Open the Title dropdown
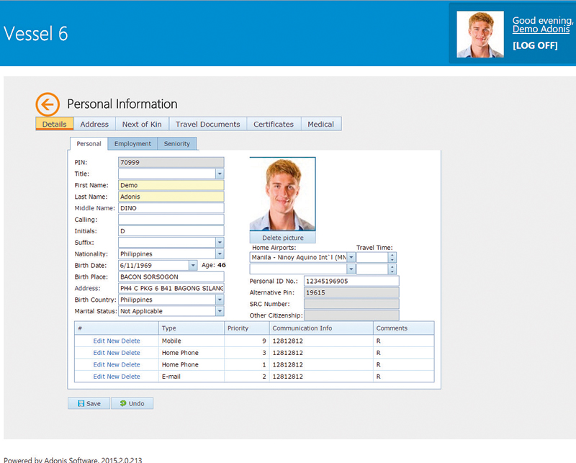 (220, 174)
